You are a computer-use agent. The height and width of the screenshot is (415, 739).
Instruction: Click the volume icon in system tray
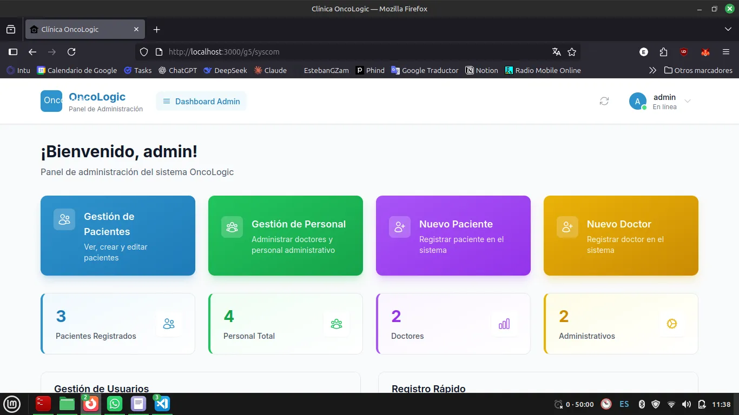[x=687, y=404]
